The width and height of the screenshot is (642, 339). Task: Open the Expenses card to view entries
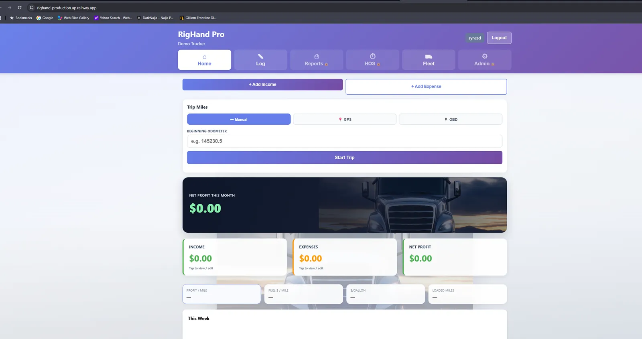coord(345,257)
